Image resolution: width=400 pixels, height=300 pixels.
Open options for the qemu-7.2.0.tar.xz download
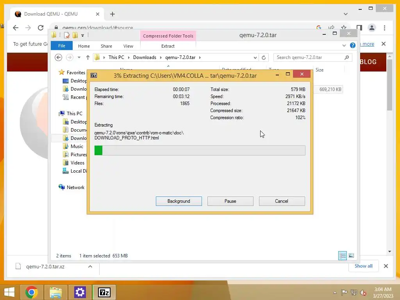[90, 266]
